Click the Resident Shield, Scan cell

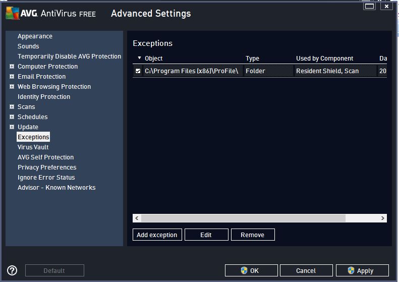point(327,71)
